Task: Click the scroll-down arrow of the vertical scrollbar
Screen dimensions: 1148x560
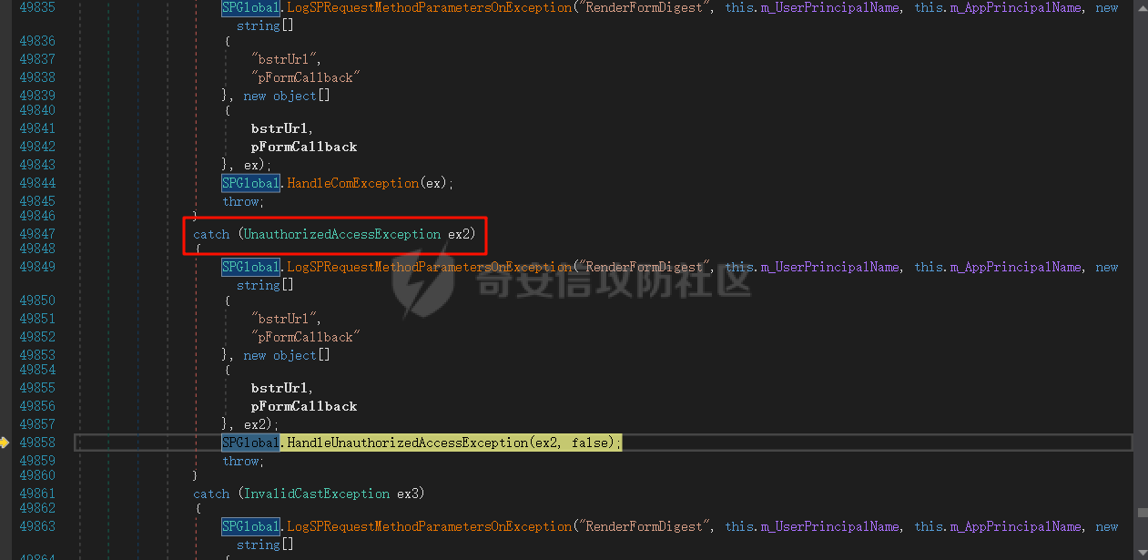Action: pos(1141,553)
